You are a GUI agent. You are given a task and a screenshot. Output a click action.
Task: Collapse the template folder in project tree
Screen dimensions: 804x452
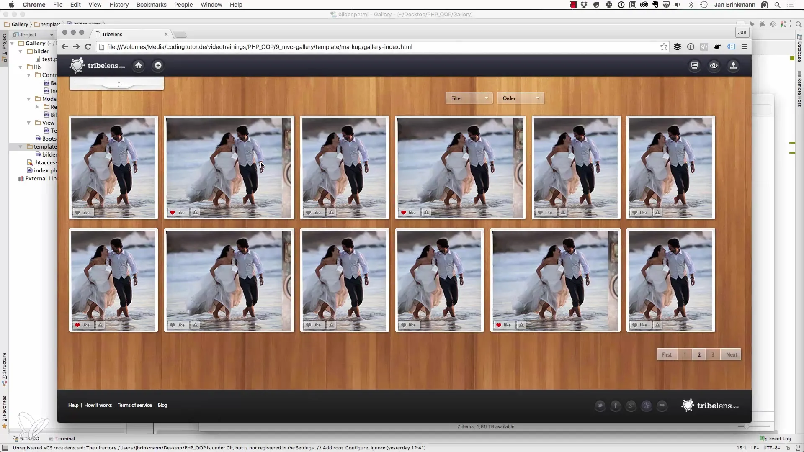(x=21, y=146)
